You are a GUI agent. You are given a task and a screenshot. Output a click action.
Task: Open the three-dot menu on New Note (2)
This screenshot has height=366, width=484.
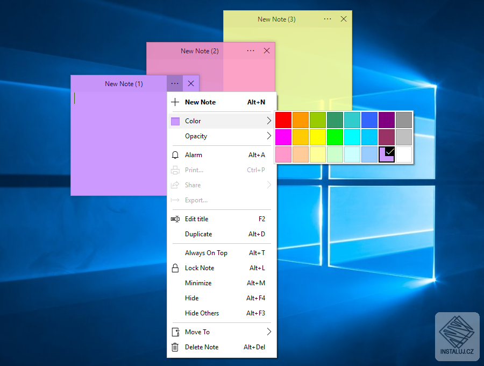tap(251, 51)
